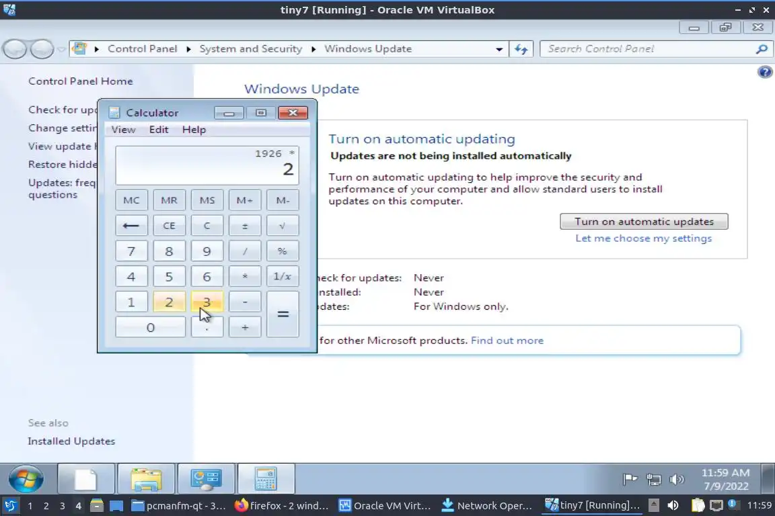Click the reciprocal 1/x button in Calculator

[283, 277]
